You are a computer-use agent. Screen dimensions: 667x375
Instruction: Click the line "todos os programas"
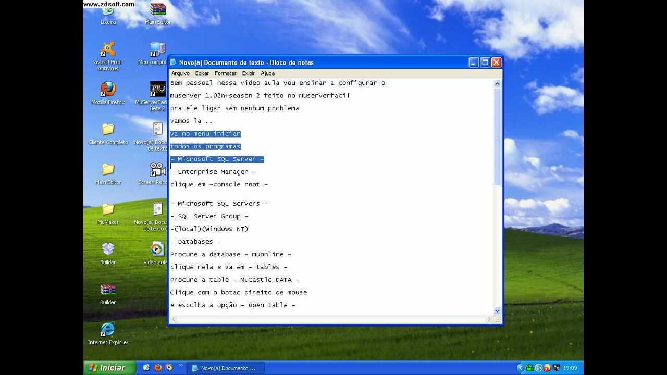tap(205, 146)
